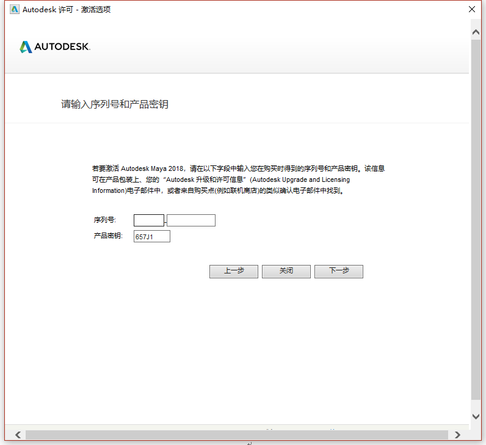Click the Autodesk logo in the header
The image size is (486, 445).
point(55,47)
